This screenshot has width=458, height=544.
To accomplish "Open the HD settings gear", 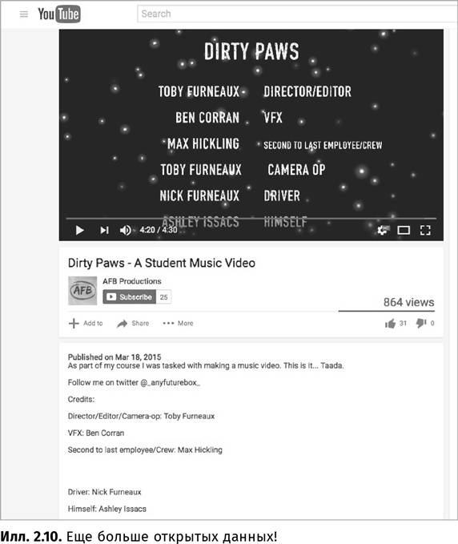I will [x=383, y=230].
